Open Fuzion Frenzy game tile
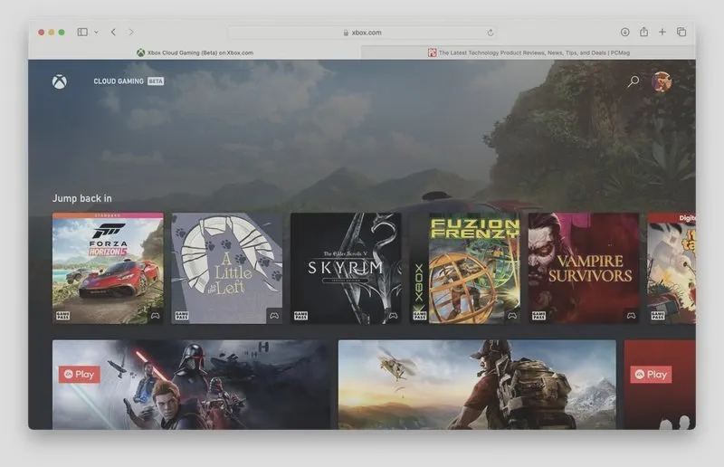The image size is (724, 467). point(465,268)
